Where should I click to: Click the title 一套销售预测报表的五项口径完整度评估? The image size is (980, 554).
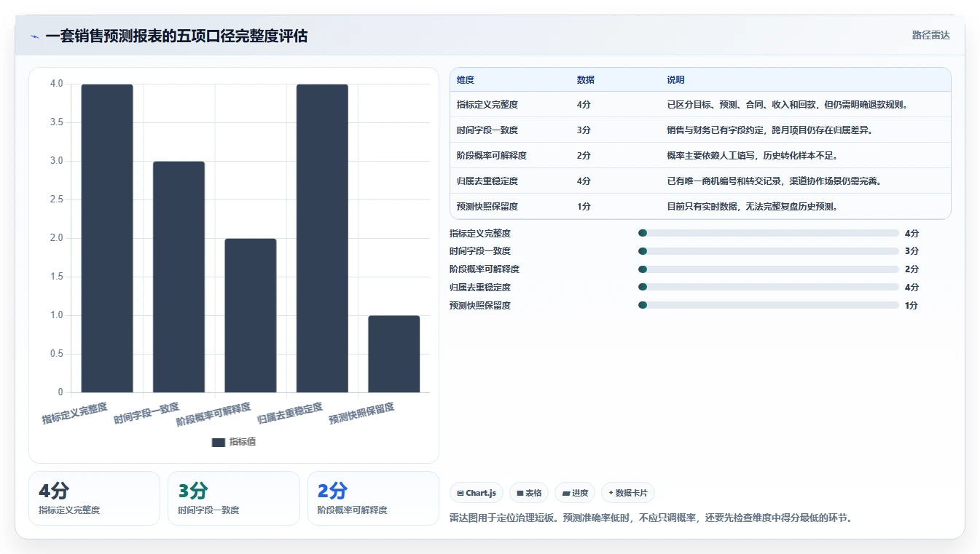(x=176, y=36)
